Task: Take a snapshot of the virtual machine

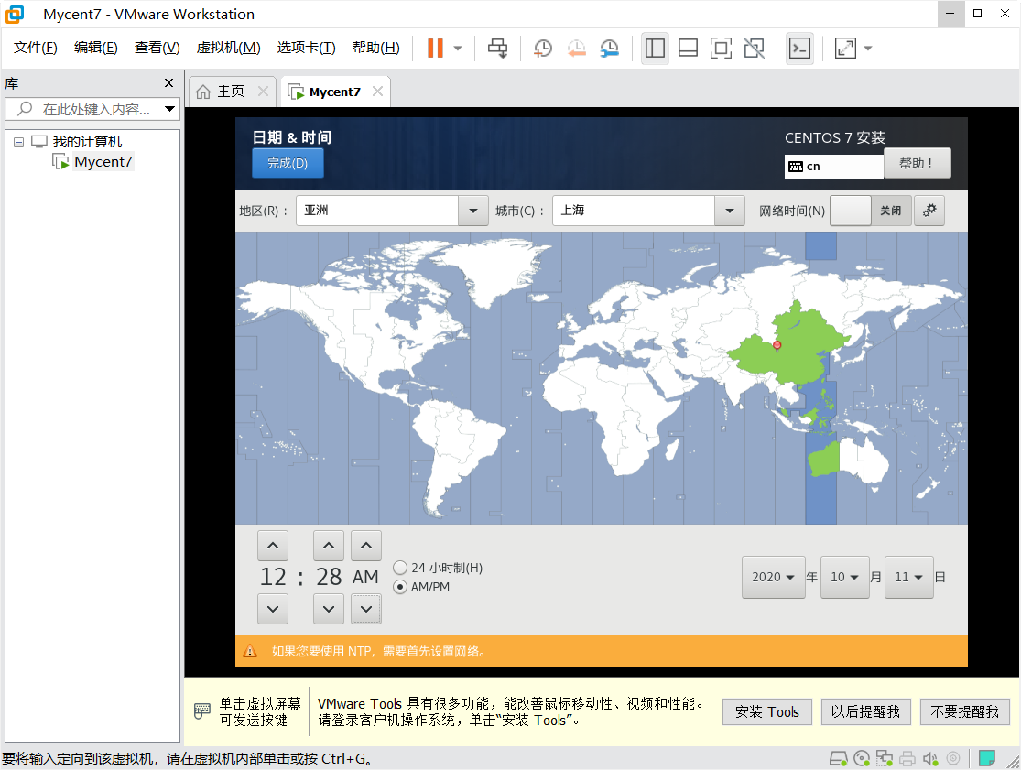Action: pos(542,48)
